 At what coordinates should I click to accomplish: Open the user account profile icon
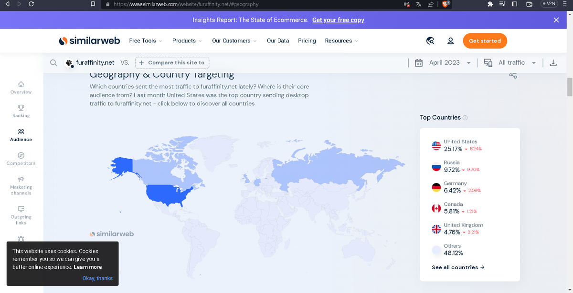point(450,41)
